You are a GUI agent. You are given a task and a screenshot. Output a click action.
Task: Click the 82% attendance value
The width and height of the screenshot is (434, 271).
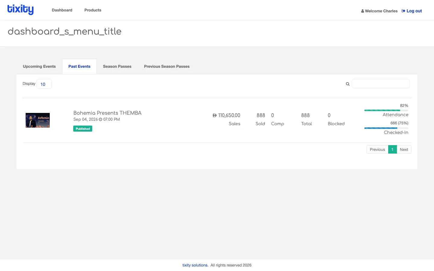pyautogui.click(x=404, y=106)
